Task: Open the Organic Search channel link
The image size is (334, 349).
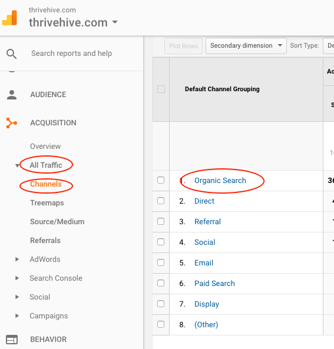Action: tap(220, 180)
